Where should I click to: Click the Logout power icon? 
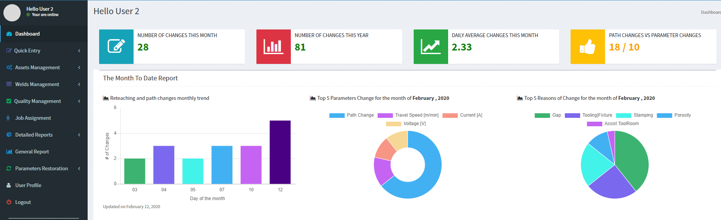9,202
